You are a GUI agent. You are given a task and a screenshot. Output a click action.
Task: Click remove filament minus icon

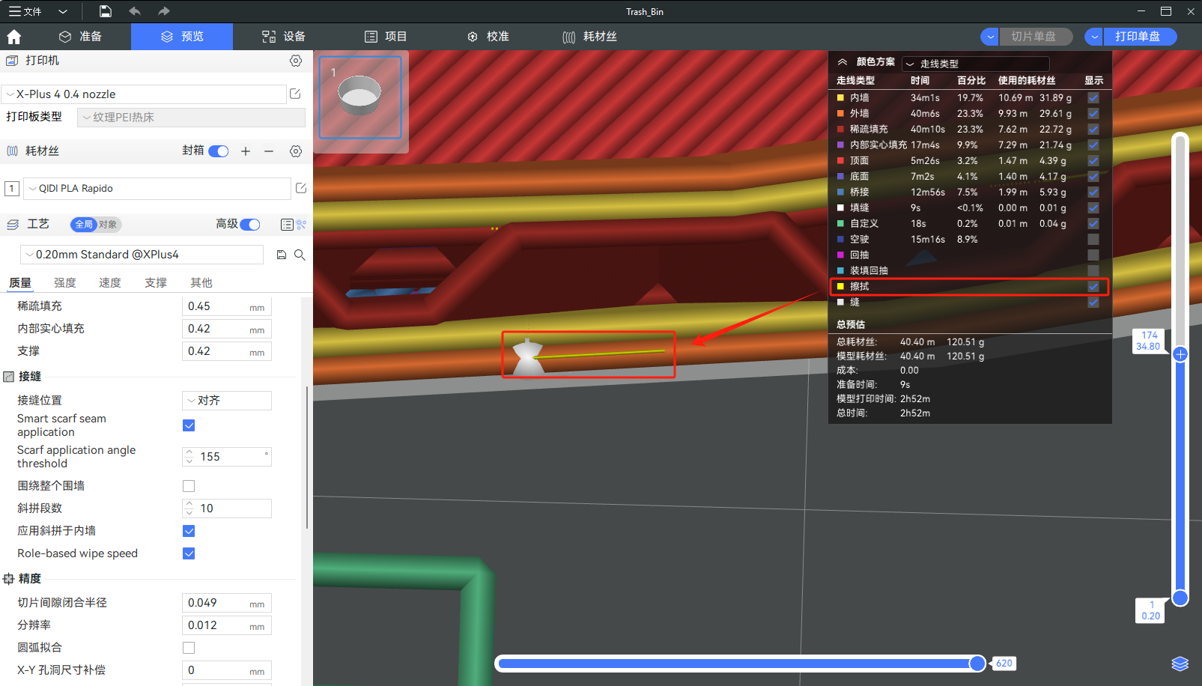(269, 151)
